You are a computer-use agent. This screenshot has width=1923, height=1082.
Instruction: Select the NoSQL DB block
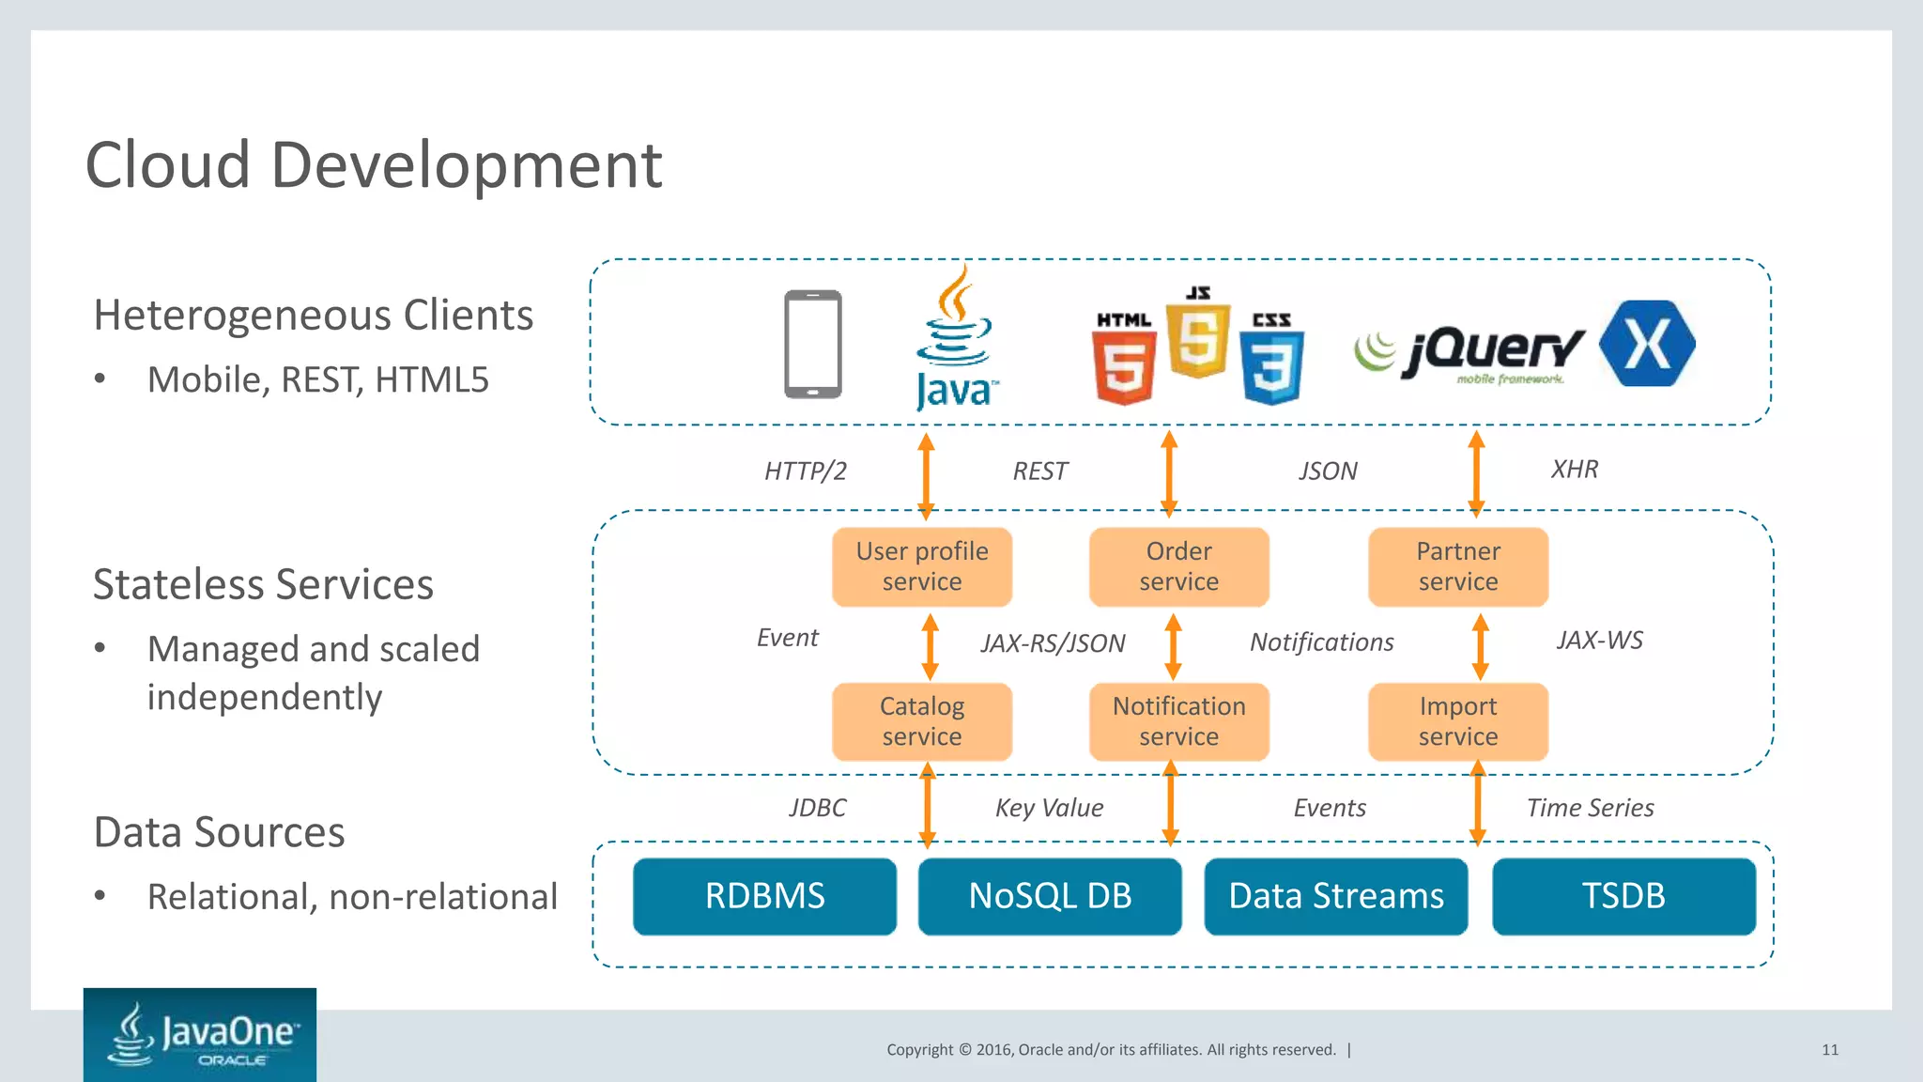[1050, 896]
